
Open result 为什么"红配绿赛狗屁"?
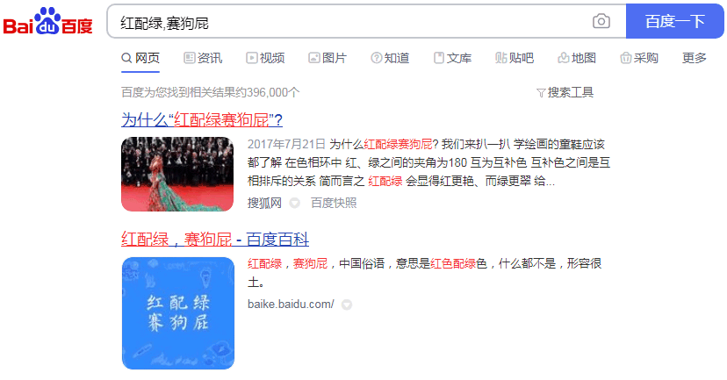[202, 120]
